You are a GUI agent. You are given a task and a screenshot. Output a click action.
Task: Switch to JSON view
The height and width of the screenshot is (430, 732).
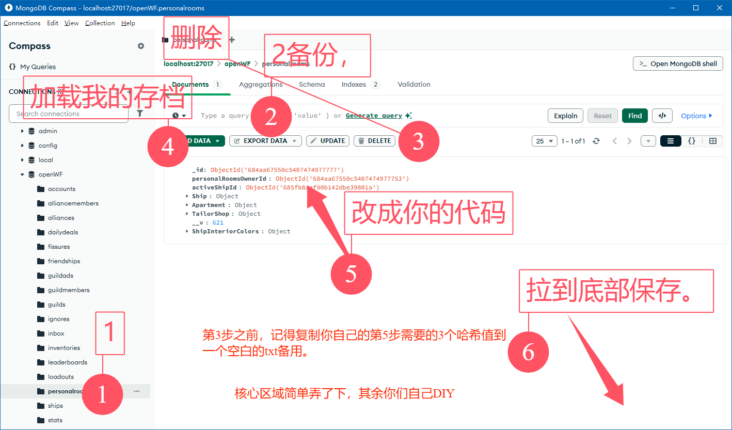692,141
